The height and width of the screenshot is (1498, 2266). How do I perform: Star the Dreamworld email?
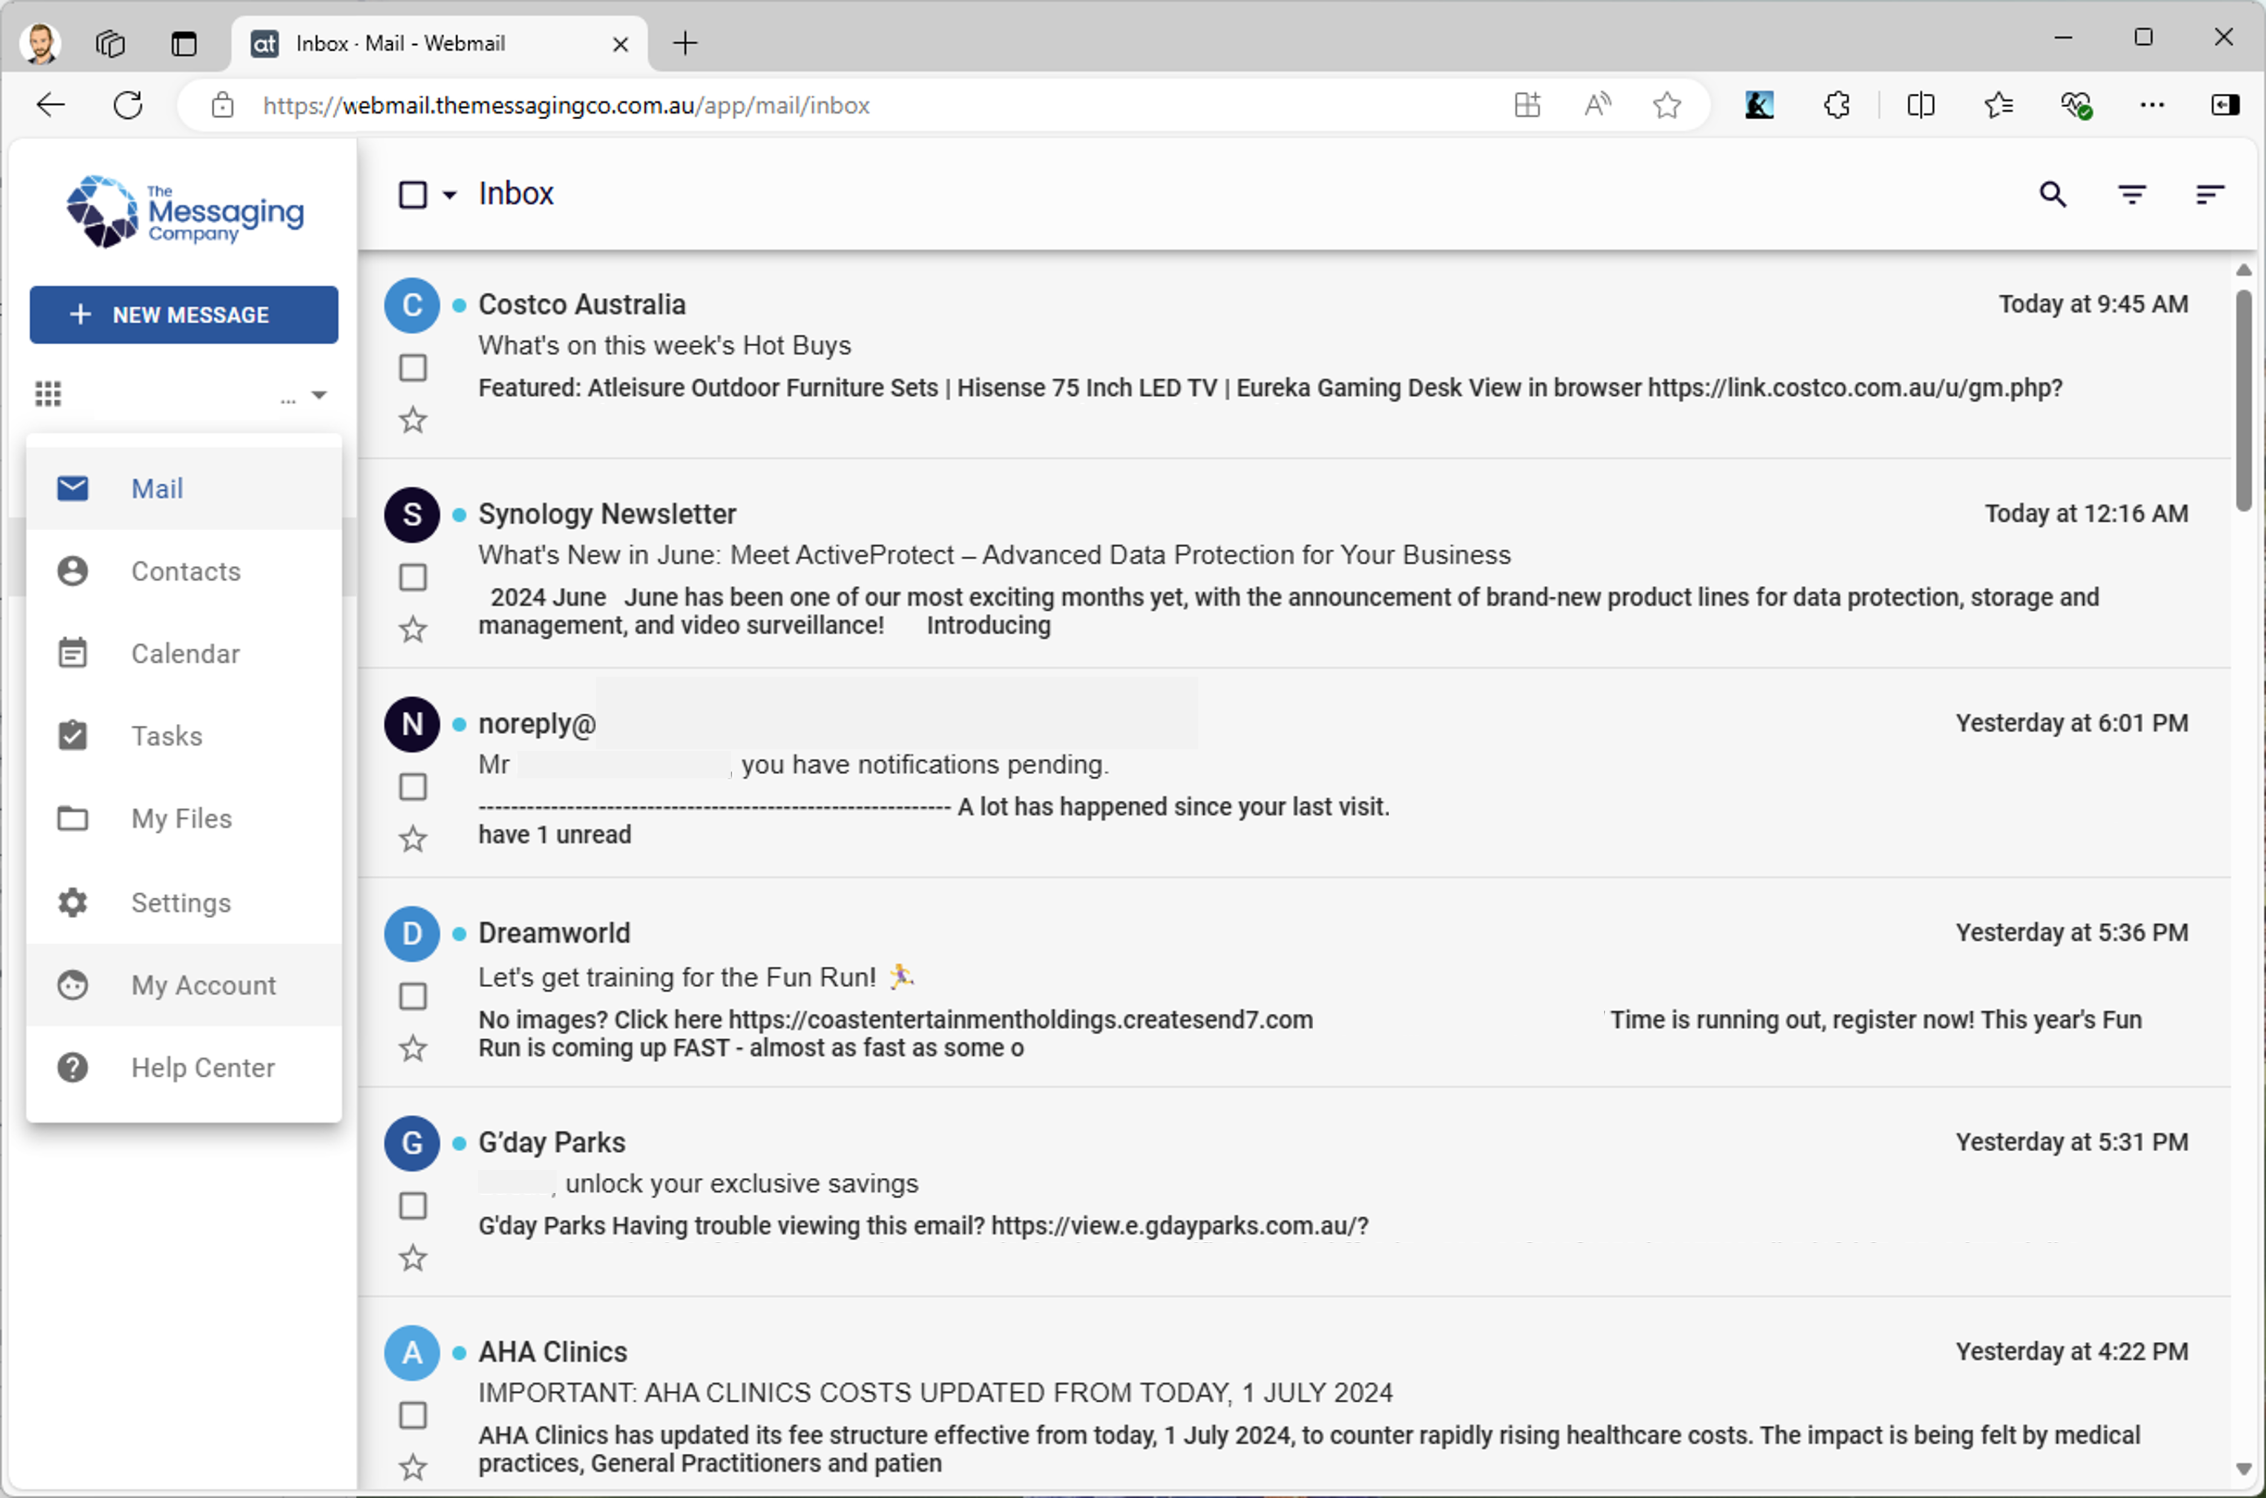pos(412,1048)
